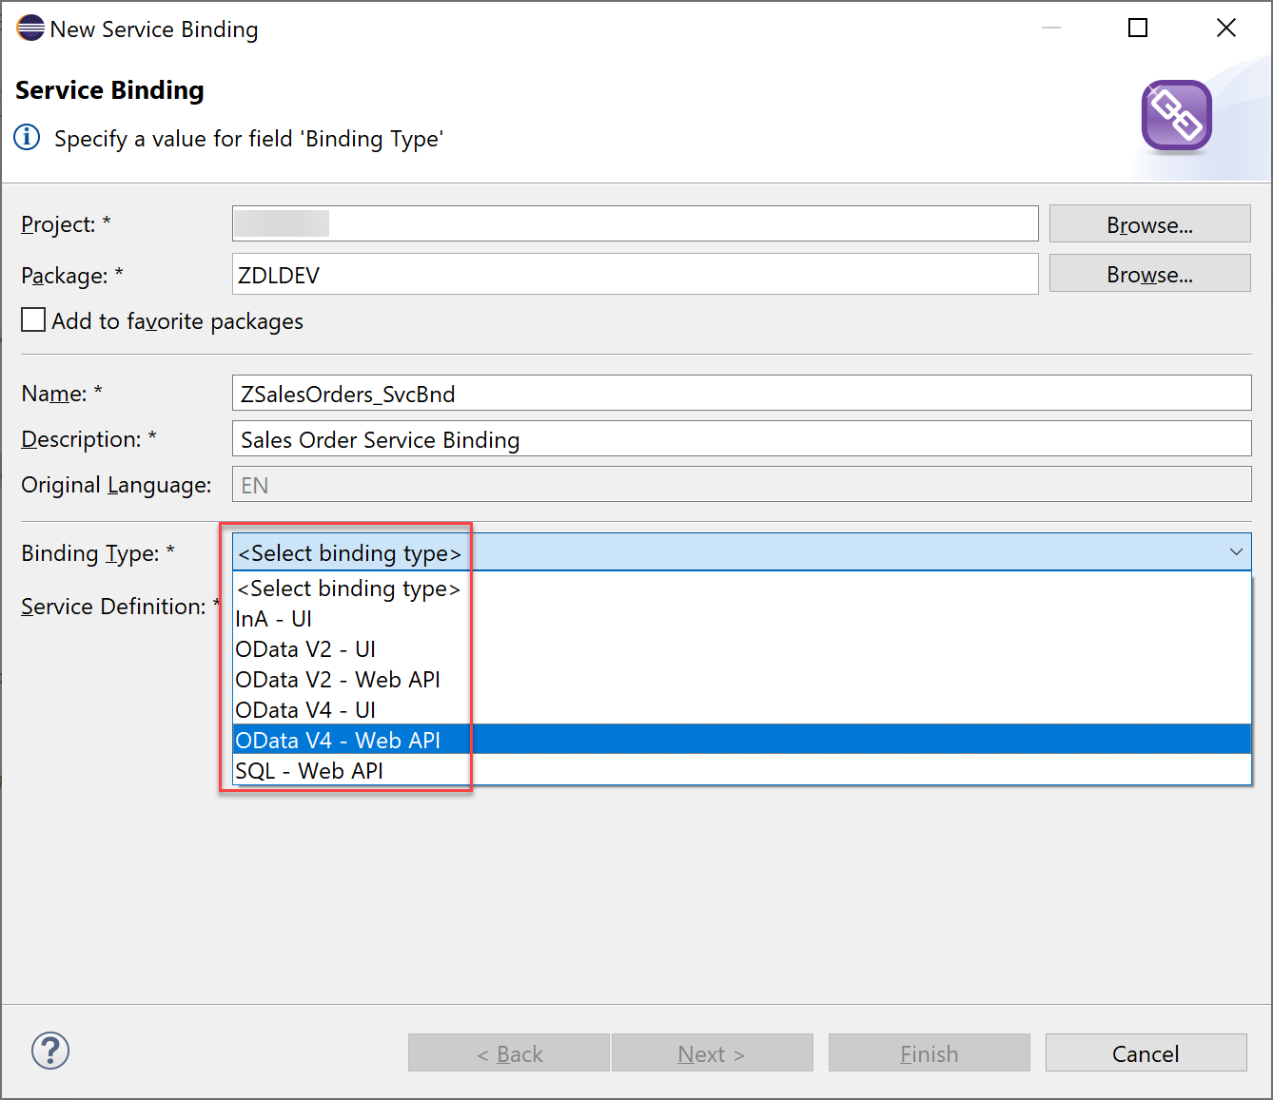Choose the InA - UI binding type
1273x1100 pixels.
pos(742,619)
